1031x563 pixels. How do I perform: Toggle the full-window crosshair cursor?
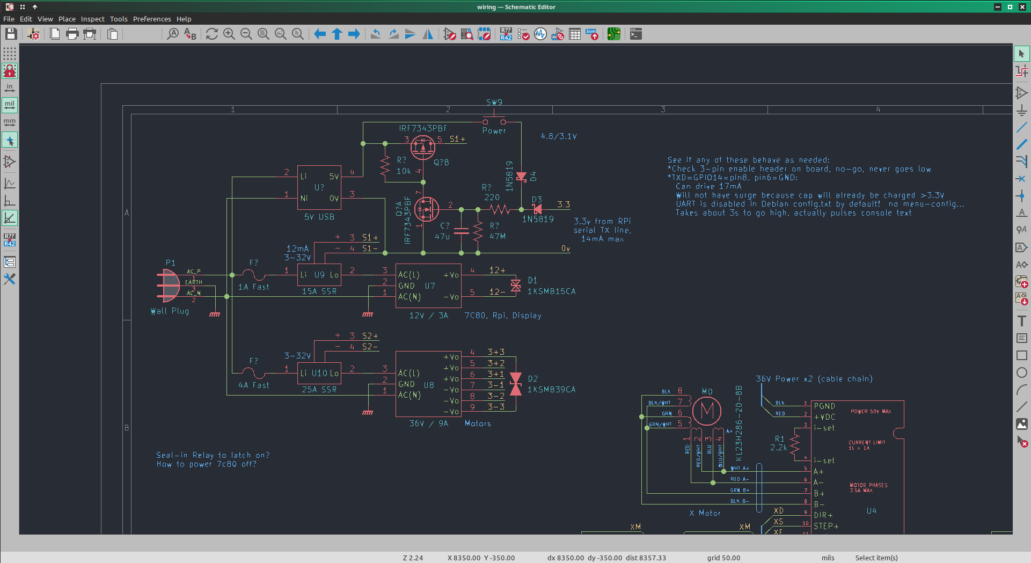tap(10, 141)
